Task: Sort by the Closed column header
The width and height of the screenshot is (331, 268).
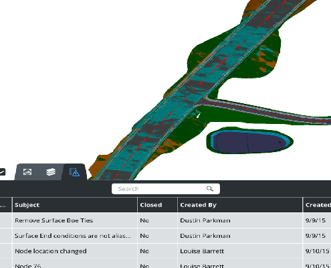Action: (157, 205)
